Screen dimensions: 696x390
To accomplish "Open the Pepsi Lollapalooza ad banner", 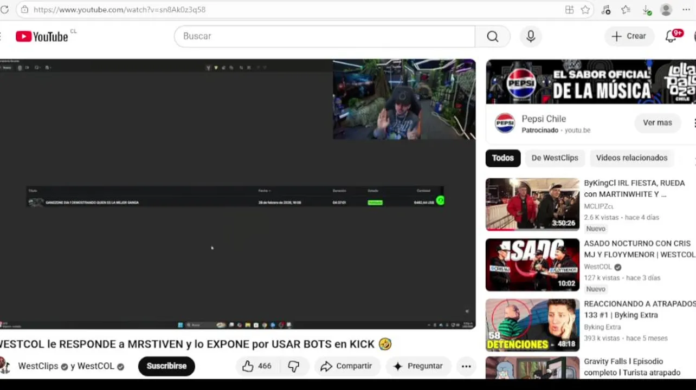I will (x=591, y=81).
